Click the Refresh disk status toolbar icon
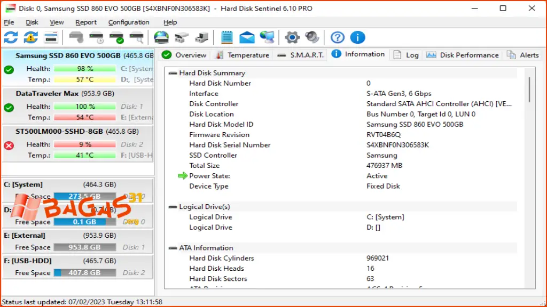 point(11,38)
